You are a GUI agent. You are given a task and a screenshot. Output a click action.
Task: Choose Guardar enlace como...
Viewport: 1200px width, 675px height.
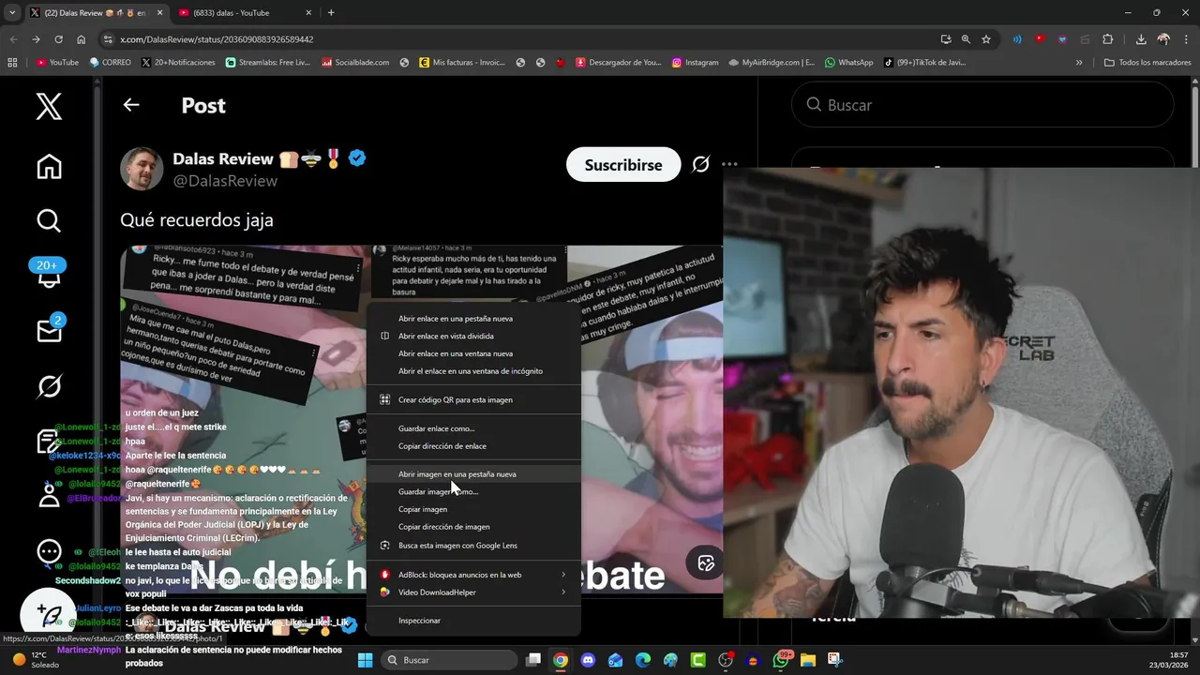pyautogui.click(x=437, y=428)
